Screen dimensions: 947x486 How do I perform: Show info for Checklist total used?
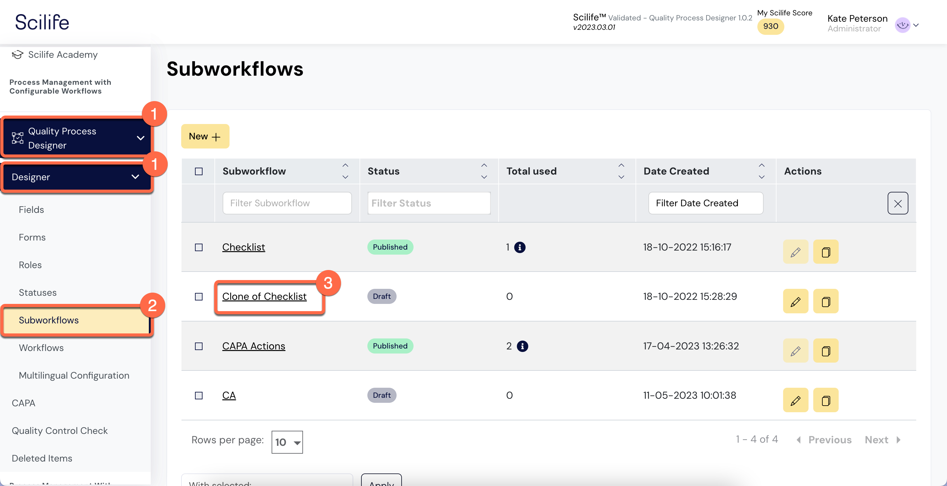(519, 247)
